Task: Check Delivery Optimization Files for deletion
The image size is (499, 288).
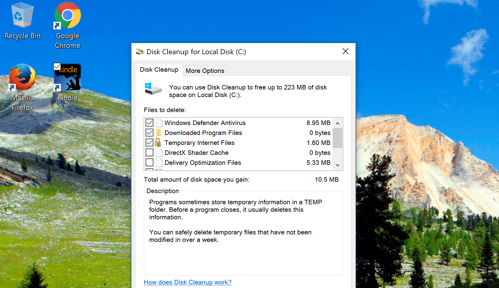Action: (149, 162)
